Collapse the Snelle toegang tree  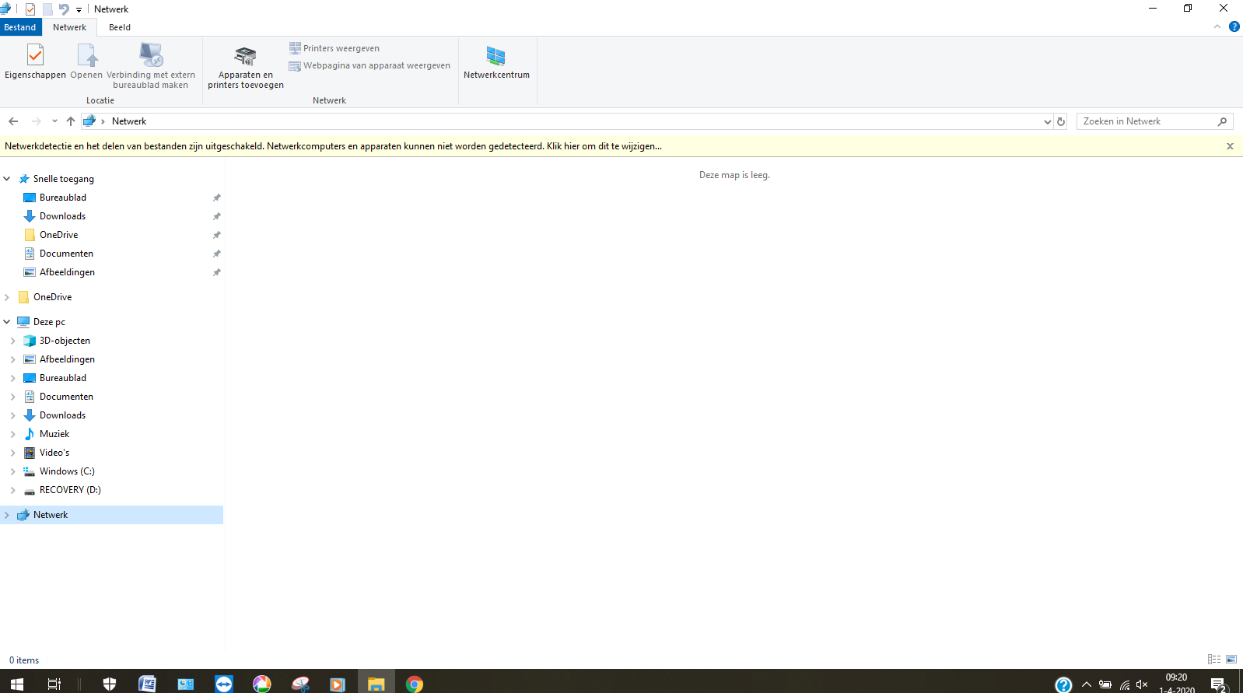[x=7, y=179]
